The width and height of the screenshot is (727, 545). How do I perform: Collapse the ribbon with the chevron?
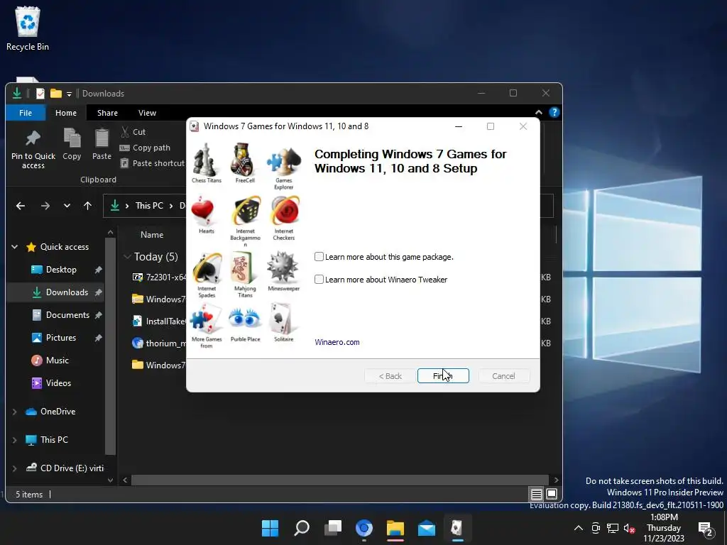(539, 113)
